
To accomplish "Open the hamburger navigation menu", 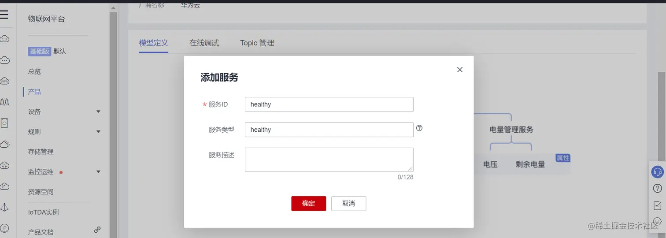I will (x=4, y=15).
